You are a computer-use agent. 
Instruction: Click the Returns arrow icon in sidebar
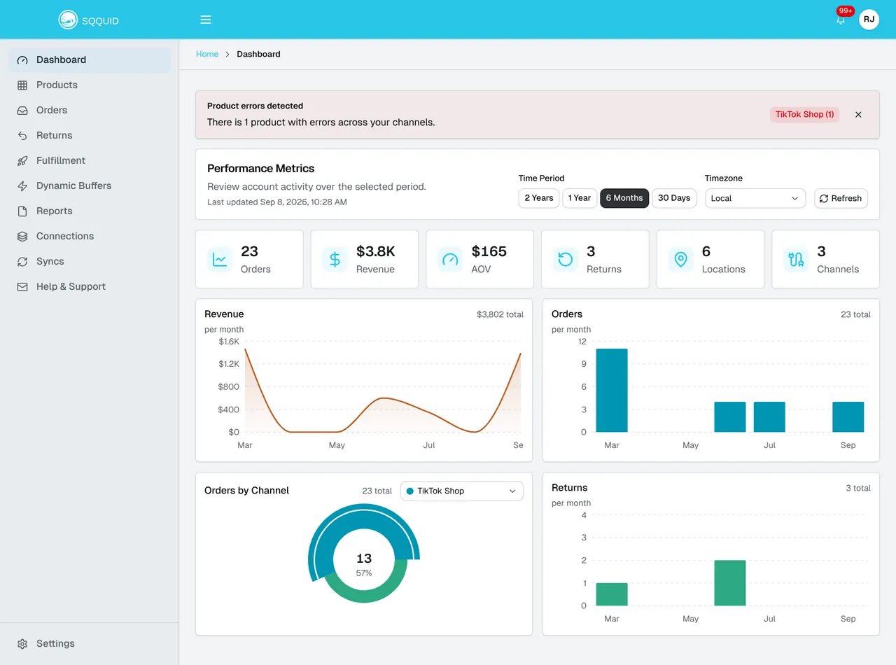pyautogui.click(x=22, y=135)
